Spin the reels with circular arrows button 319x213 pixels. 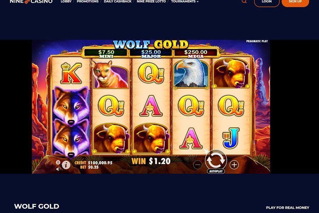click(x=216, y=160)
